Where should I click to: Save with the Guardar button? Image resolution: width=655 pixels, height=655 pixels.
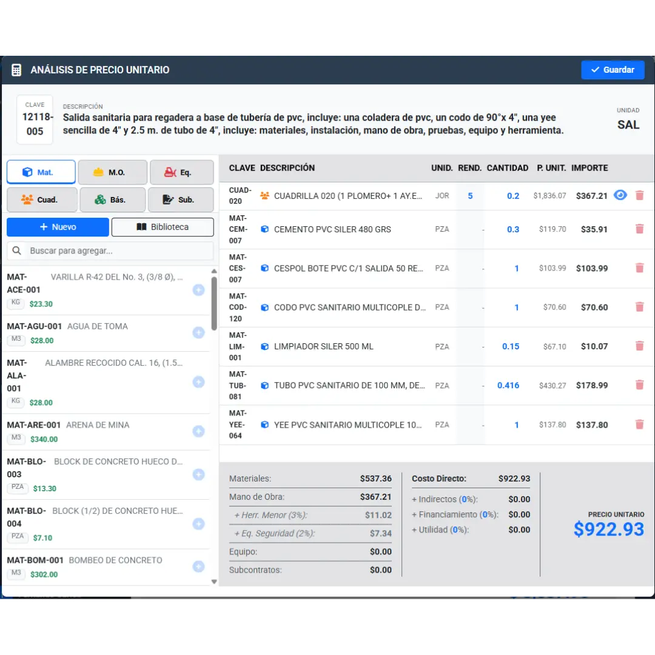[613, 70]
